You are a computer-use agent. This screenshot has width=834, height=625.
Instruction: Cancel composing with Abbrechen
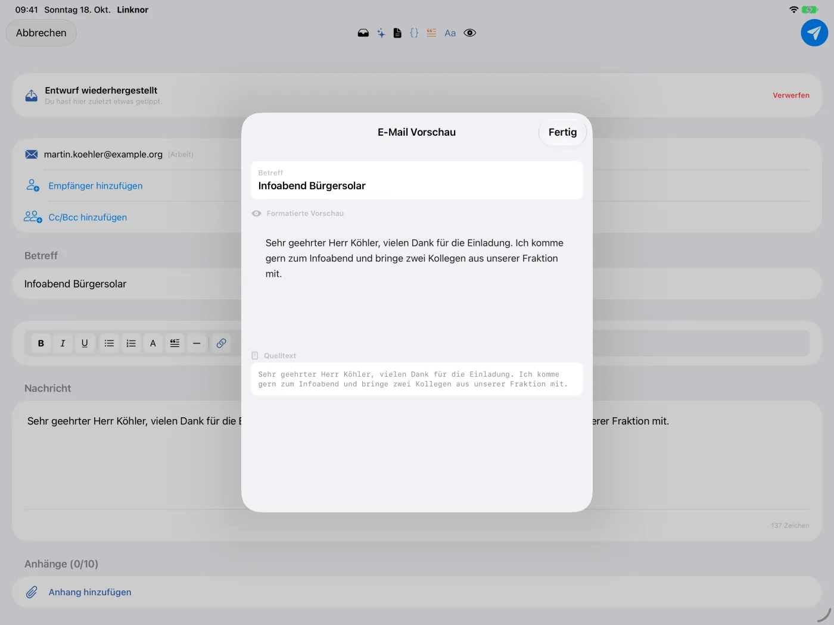coord(41,33)
